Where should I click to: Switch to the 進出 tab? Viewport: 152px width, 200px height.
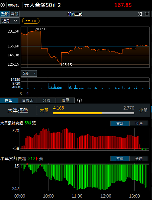coord(9,100)
